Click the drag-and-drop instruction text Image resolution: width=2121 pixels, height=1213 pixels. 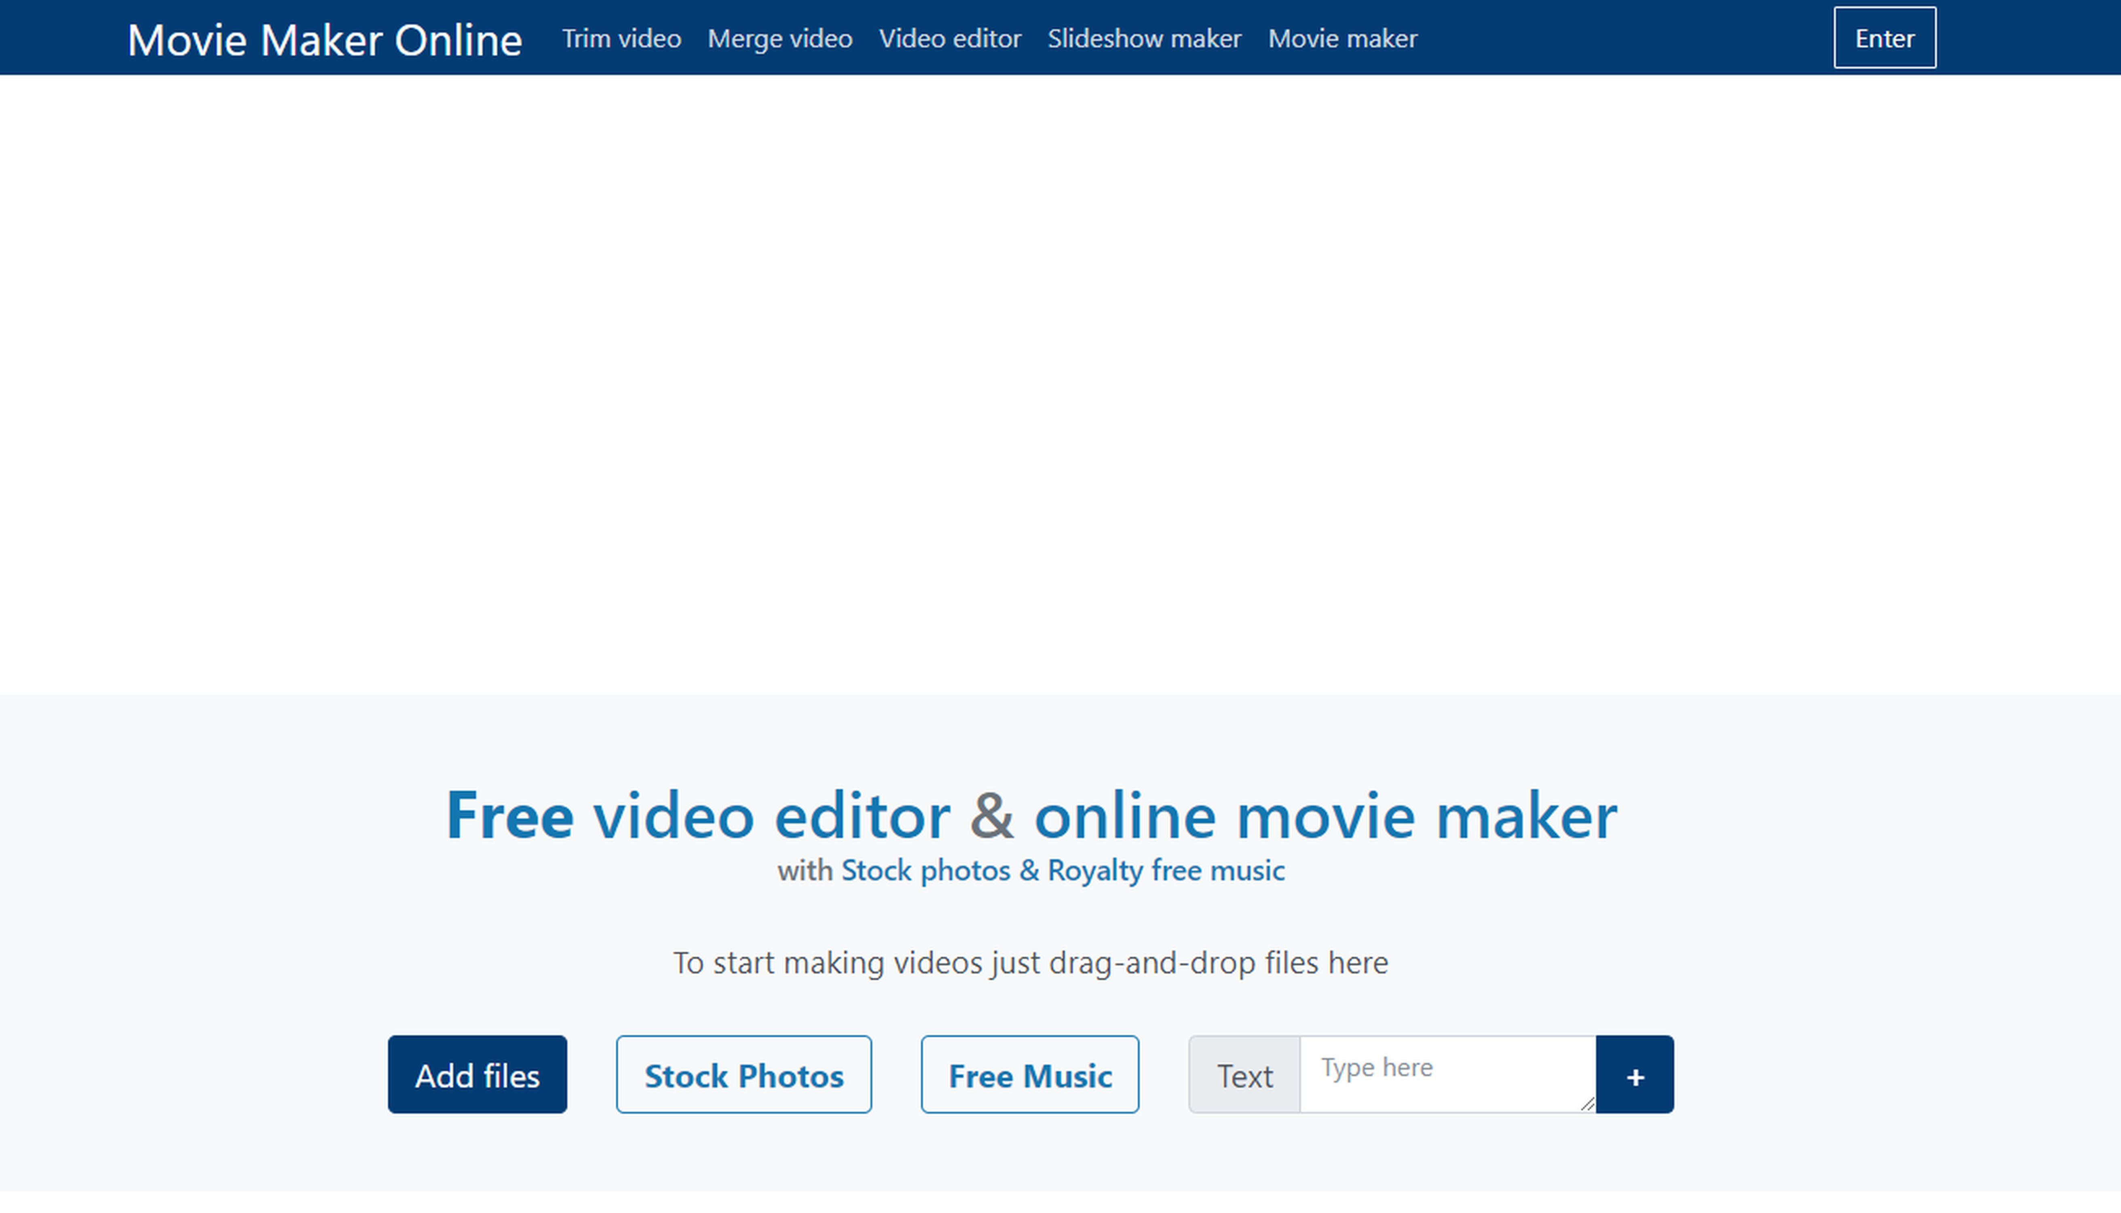pyautogui.click(x=1030, y=963)
